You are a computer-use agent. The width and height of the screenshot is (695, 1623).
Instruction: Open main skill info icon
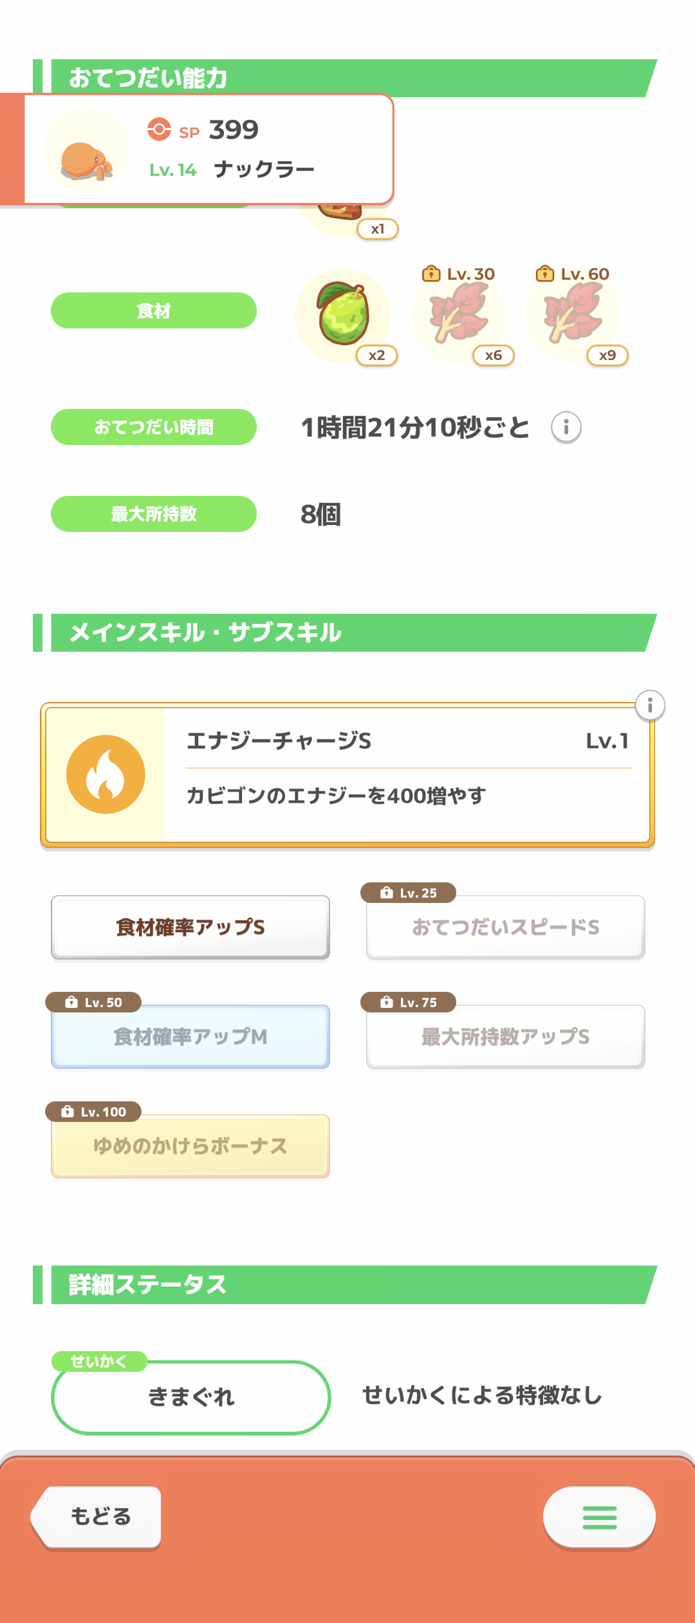650,706
